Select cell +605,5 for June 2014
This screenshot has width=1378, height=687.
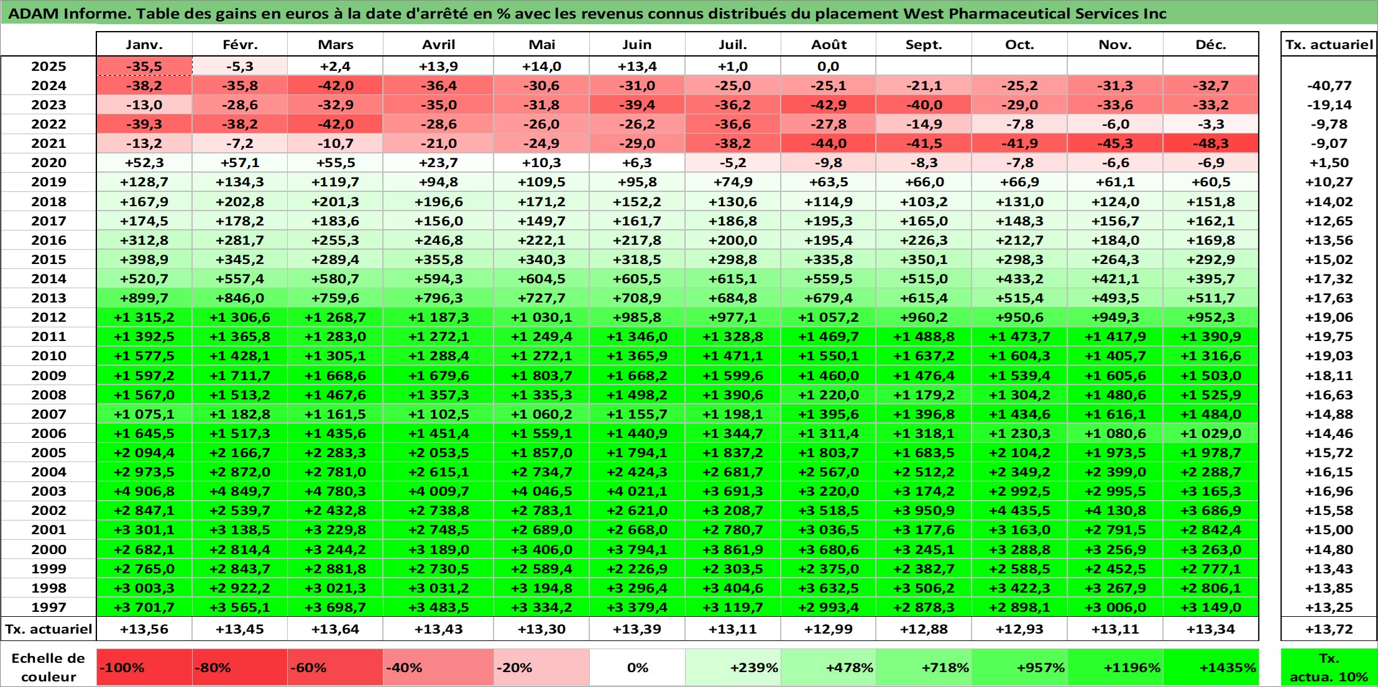pos(637,279)
